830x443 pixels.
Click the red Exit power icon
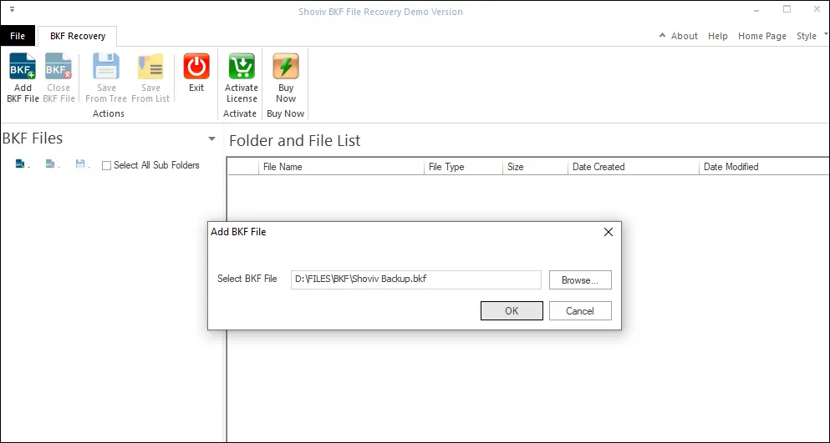196,66
